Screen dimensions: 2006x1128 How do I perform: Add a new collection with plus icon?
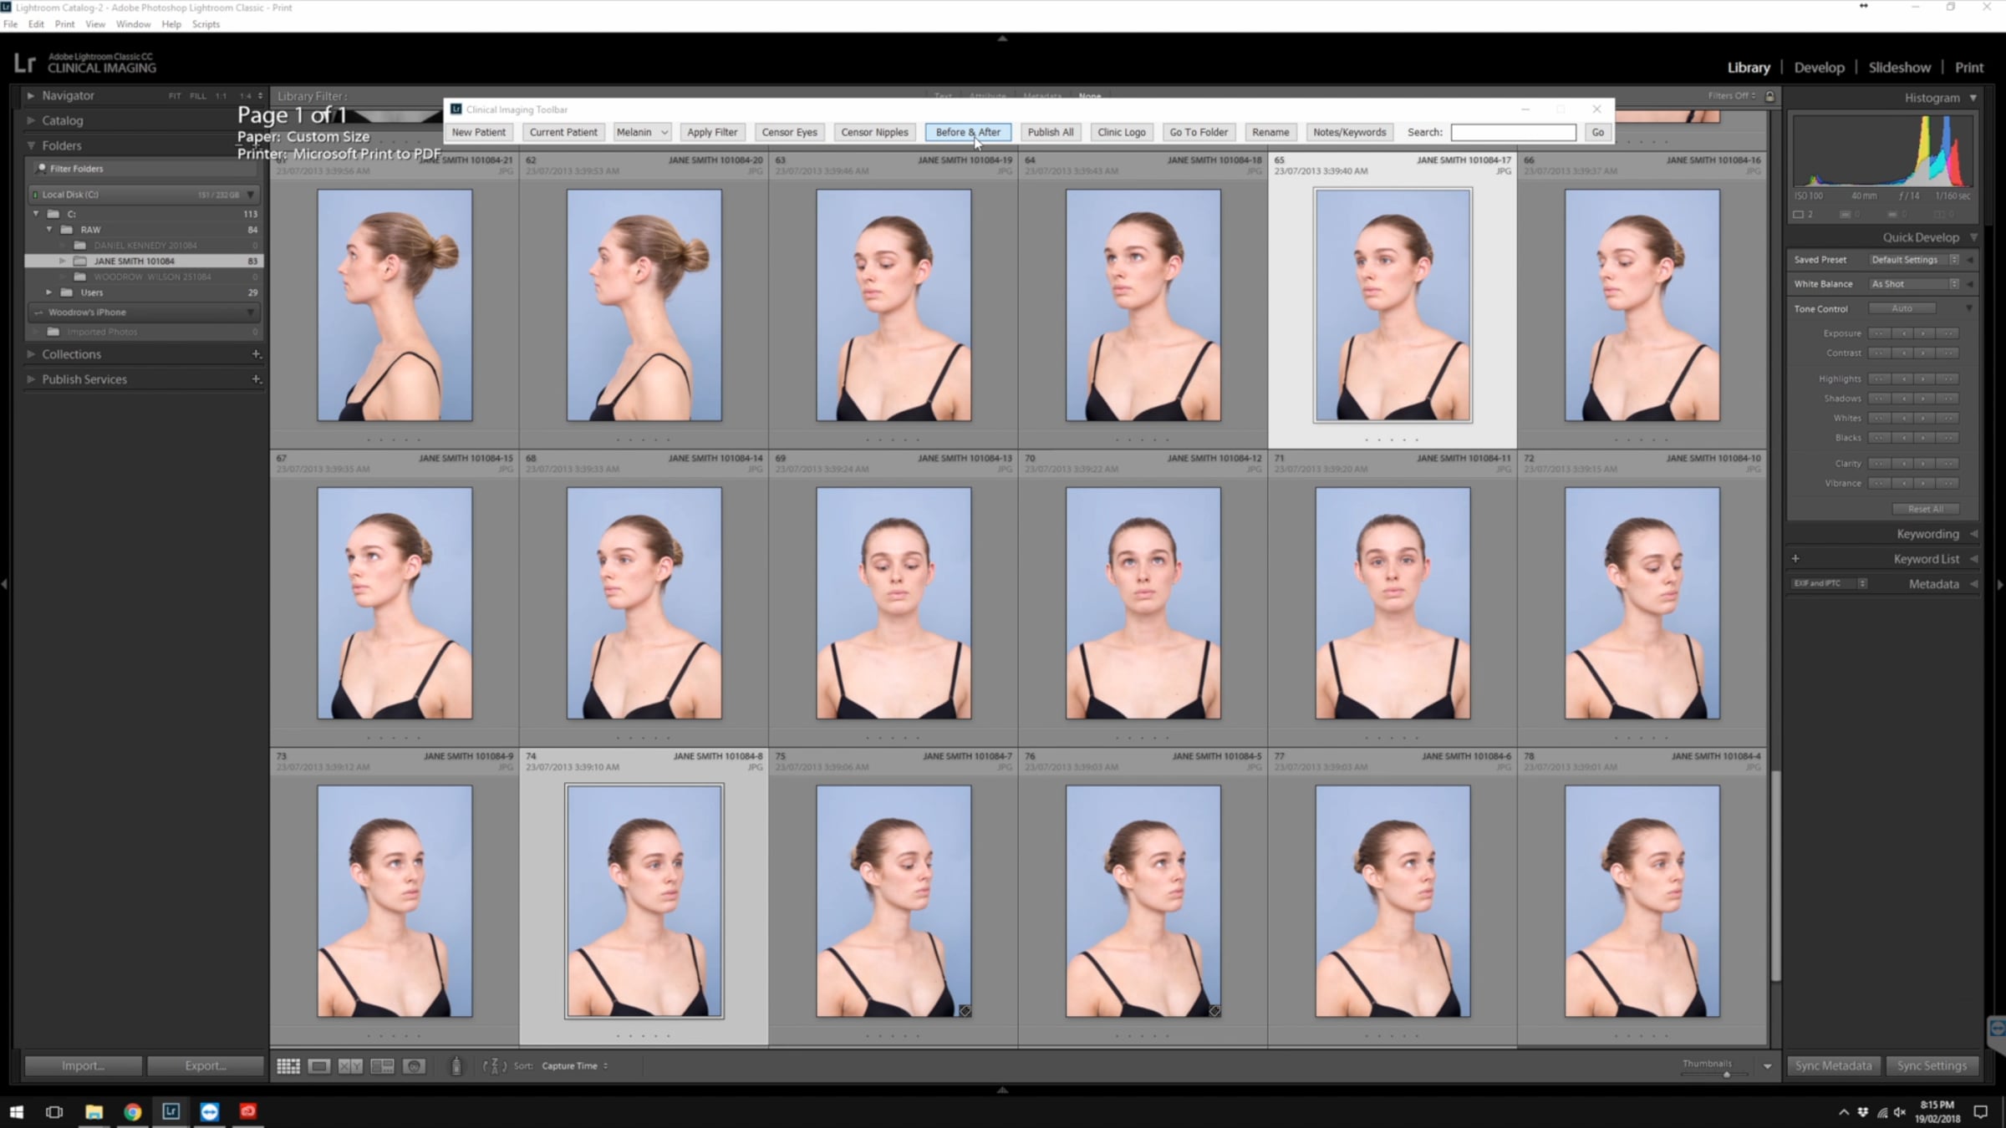(256, 354)
